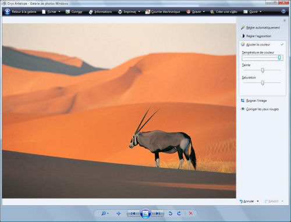This screenshot has width=291, height=222.
Task: Delete the photo with the red X
Action: (x=191, y=213)
